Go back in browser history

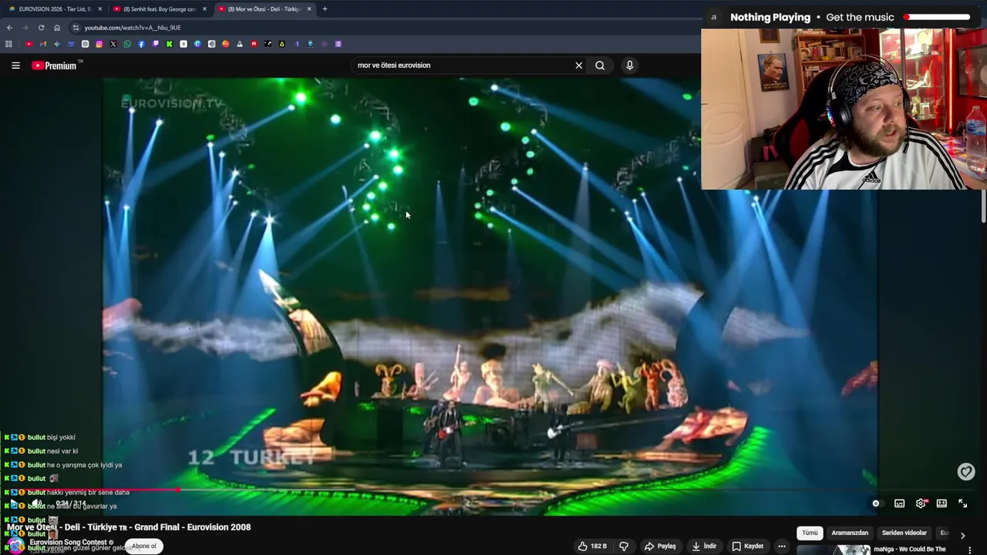(x=9, y=28)
